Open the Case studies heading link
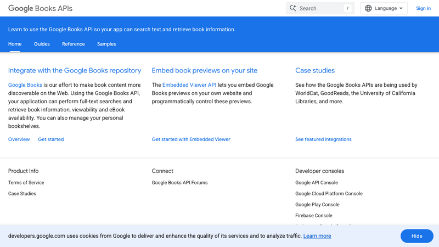This screenshot has height=247, width=439. point(315,71)
